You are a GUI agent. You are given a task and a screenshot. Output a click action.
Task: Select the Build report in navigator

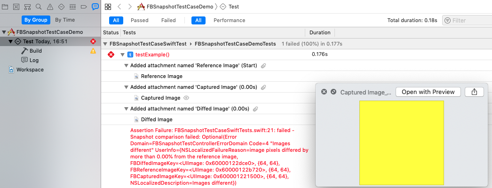pos(36,51)
